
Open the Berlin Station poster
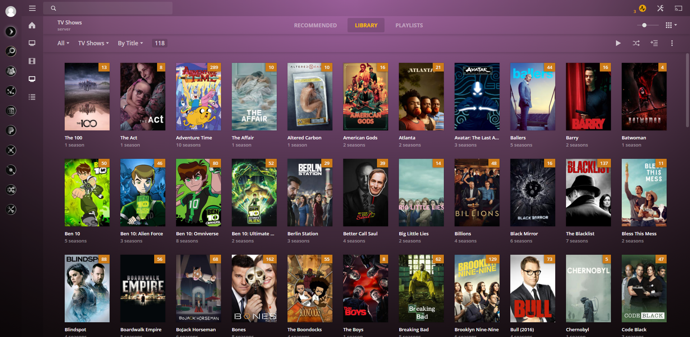click(310, 193)
